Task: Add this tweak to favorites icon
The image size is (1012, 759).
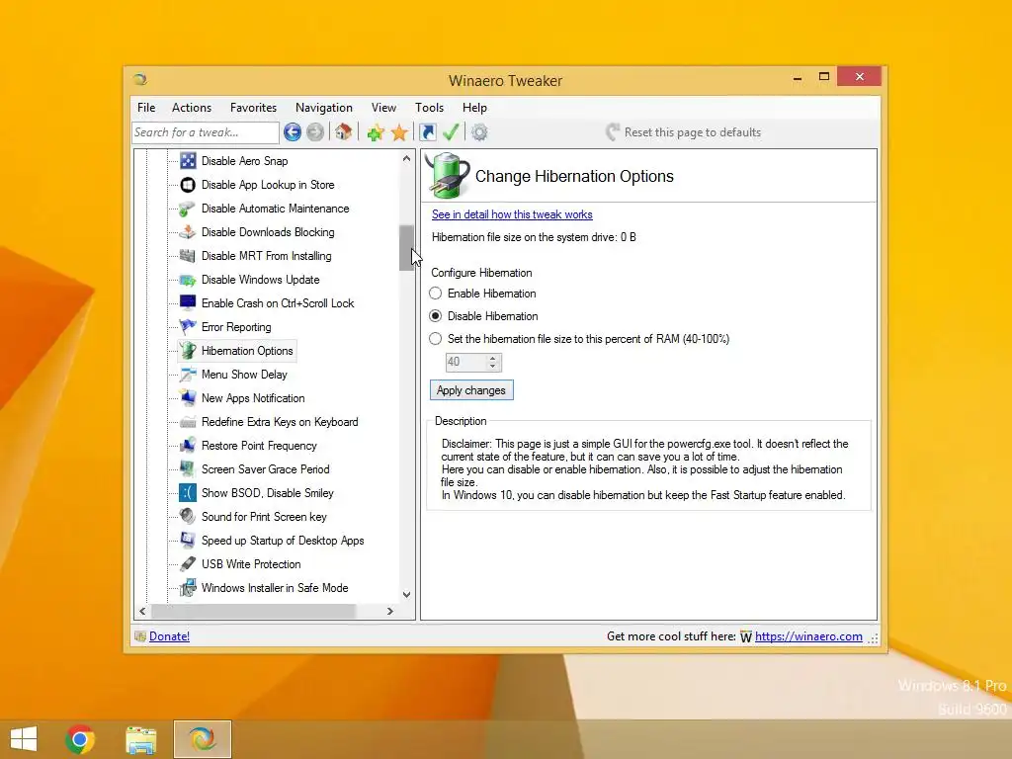Action: pyautogui.click(x=375, y=132)
